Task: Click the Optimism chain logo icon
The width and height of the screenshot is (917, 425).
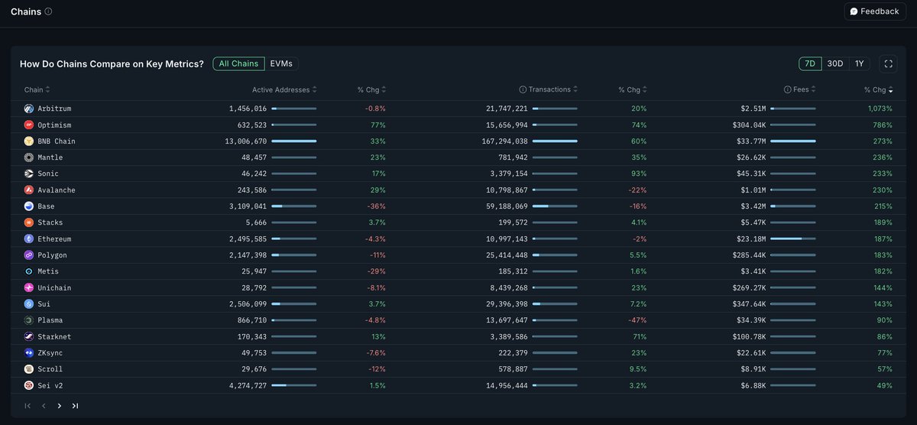Action: pyautogui.click(x=29, y=125)
